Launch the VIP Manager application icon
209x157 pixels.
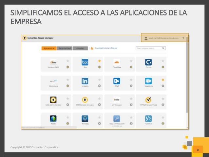(x=117, y=100)
